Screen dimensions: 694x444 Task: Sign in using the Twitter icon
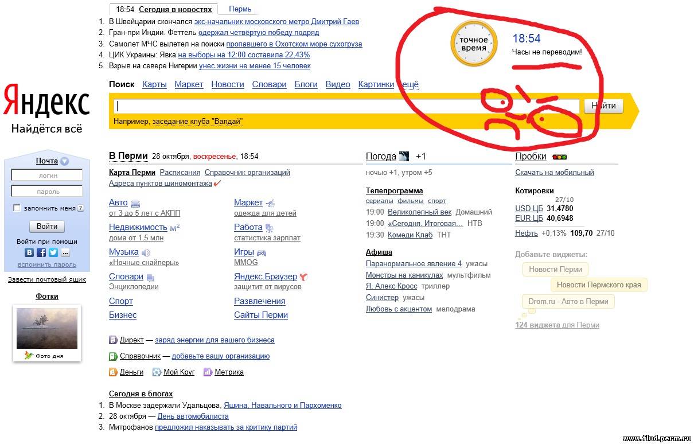pos(53,252)
